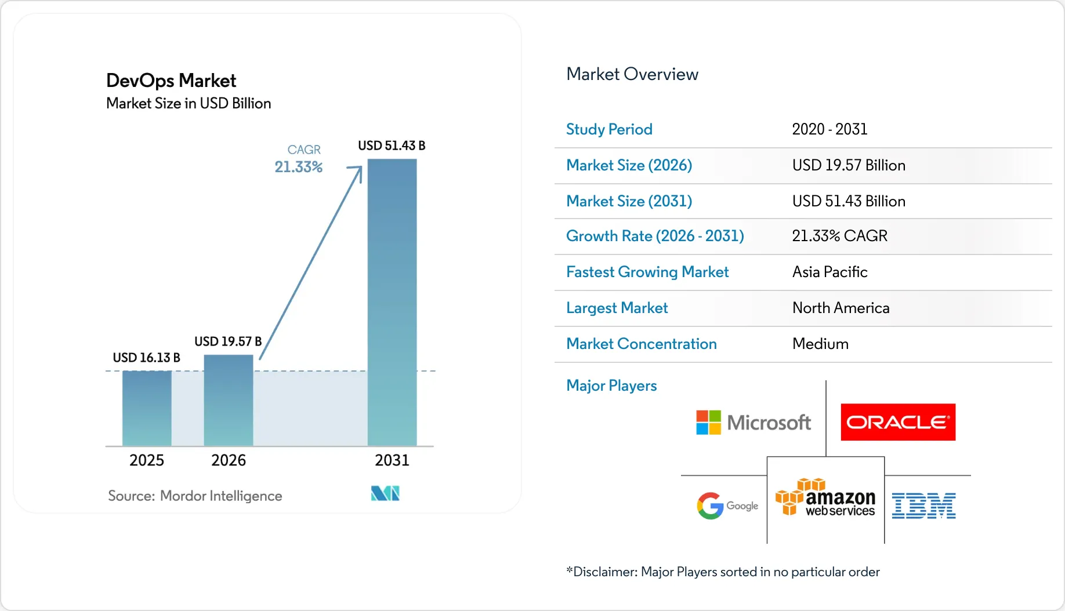Click the '21.33% CAGR' value
The height and width of the screenshot is (611, 1065).
(x=840, y=236)
